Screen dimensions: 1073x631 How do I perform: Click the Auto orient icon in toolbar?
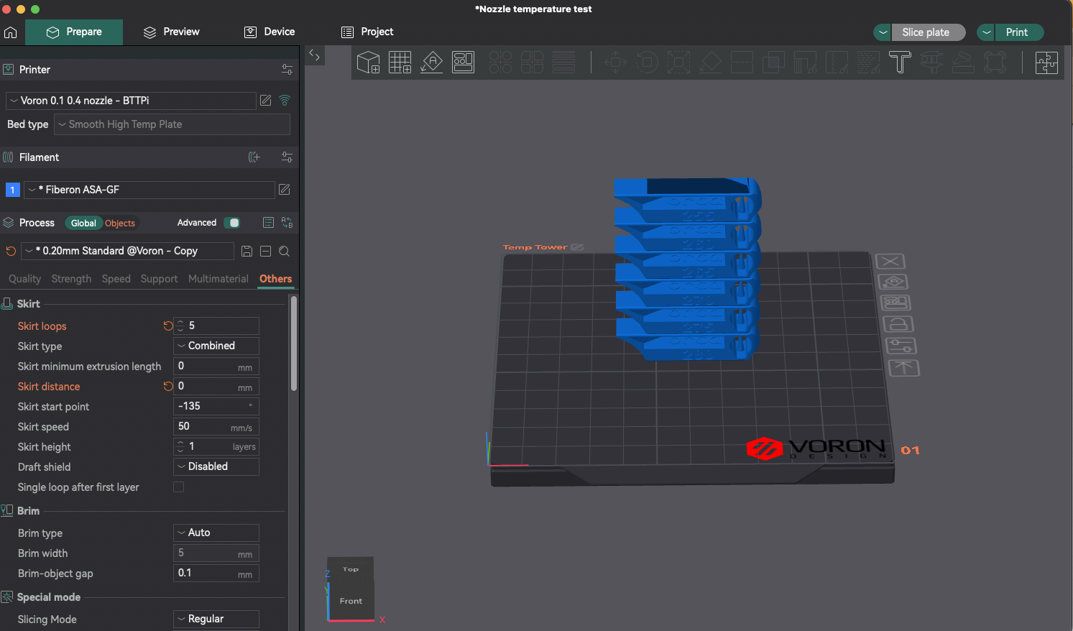tap(431, 63)
